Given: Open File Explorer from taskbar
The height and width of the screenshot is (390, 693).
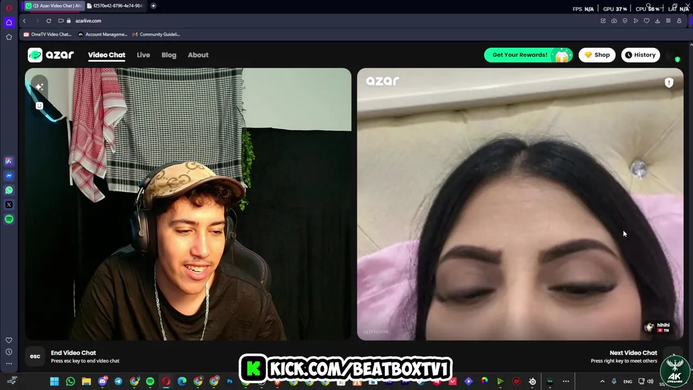Looking at the screenshot, I should [86, 381].
